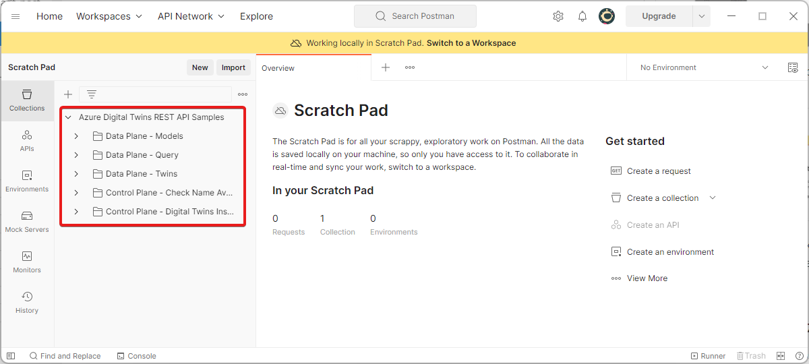The width and height of the screenshot is (809, 364).
Task: Select Data Plane - Query folder name
Action: tap(142, 155)
